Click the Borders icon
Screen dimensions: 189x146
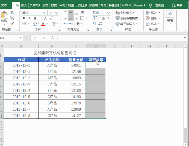click(x=24, y=24)
